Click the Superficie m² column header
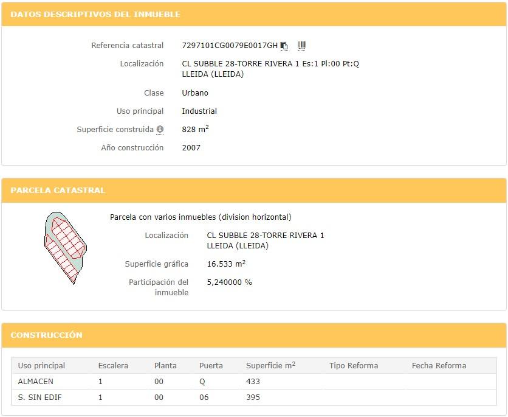508x417 pixels. tap(270, 366)
